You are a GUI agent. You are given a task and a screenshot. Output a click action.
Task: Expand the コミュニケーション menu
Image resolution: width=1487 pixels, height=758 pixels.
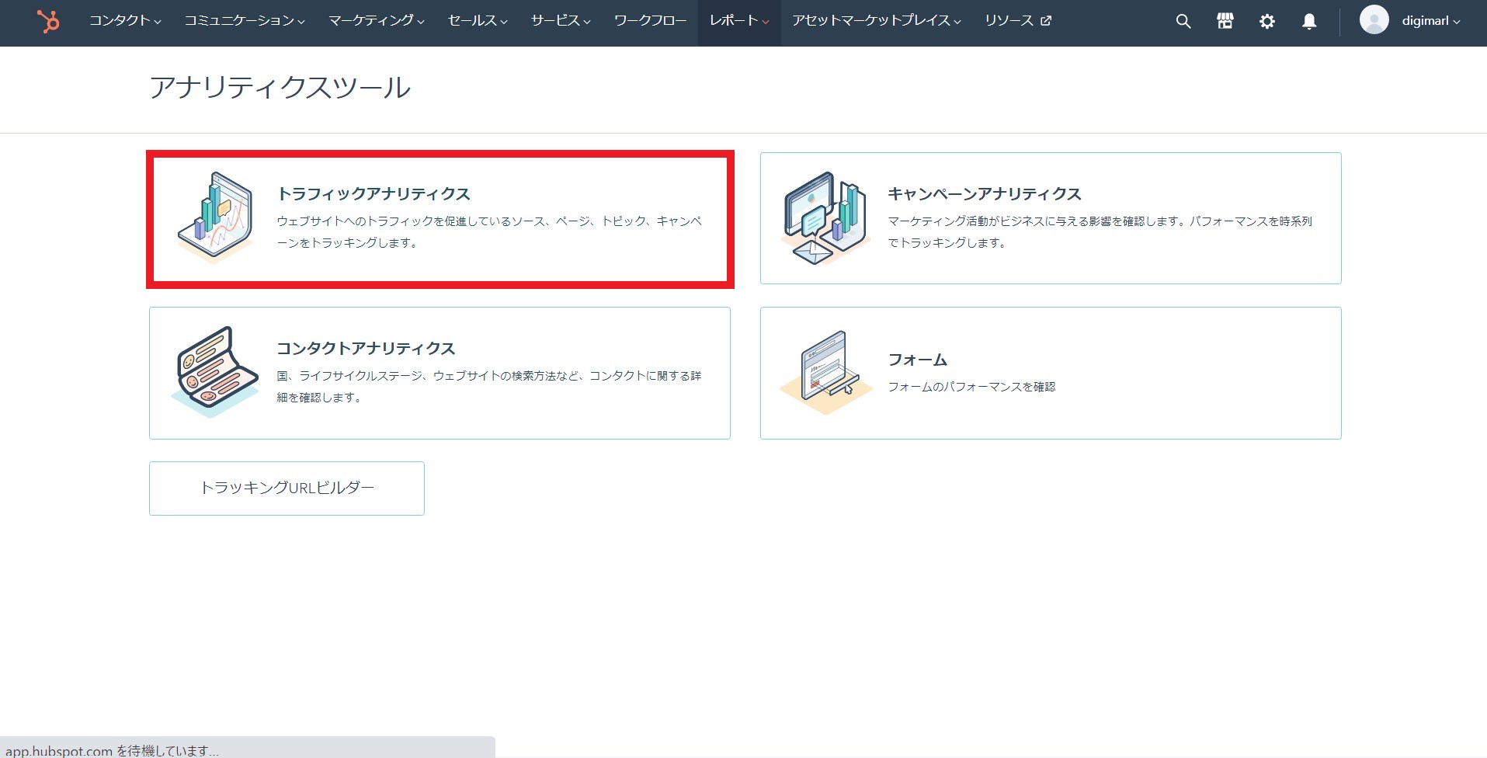coord(245,21)
